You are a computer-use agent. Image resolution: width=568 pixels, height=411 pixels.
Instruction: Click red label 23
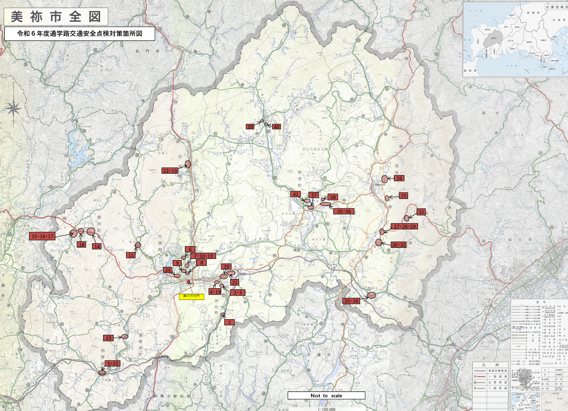point(108,338)
